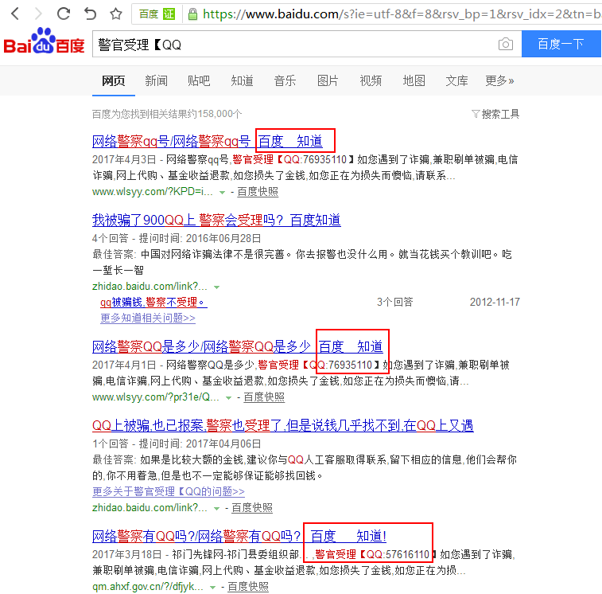The height and width of the screenshot is (594, 602).
Task: Click the browser forward arrow
Action: pos(38,14)
